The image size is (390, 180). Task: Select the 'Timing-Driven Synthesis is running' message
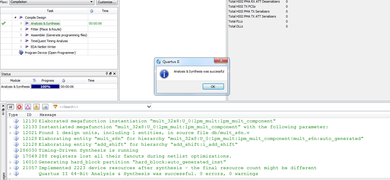88,150
